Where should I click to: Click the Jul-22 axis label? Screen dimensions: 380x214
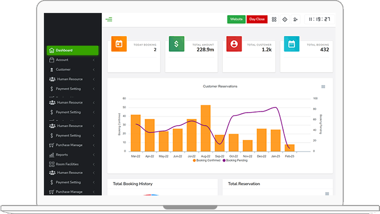pyautogui.click(x=191, y=157)
